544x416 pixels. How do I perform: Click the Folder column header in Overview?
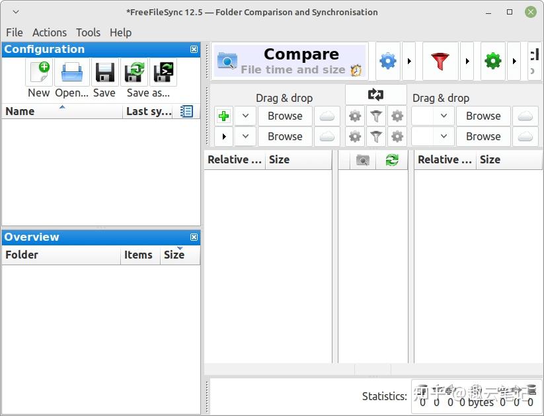click(61, 255)
